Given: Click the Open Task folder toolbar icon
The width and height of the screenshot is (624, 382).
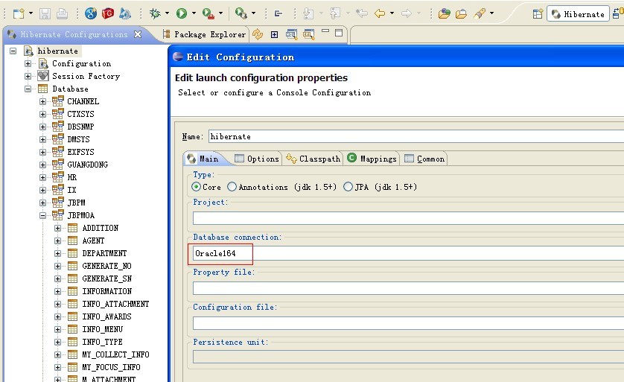Looking at the screenshot, I should point(461,14).
